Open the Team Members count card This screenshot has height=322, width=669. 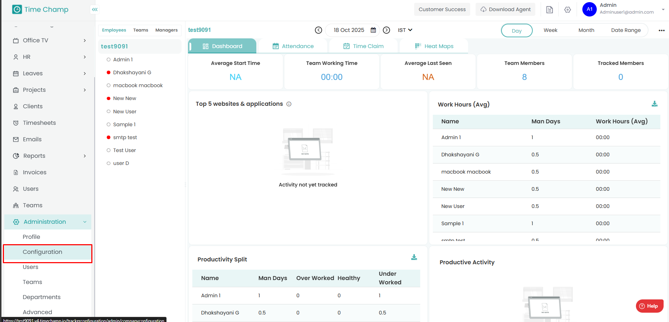pos(524,72)
